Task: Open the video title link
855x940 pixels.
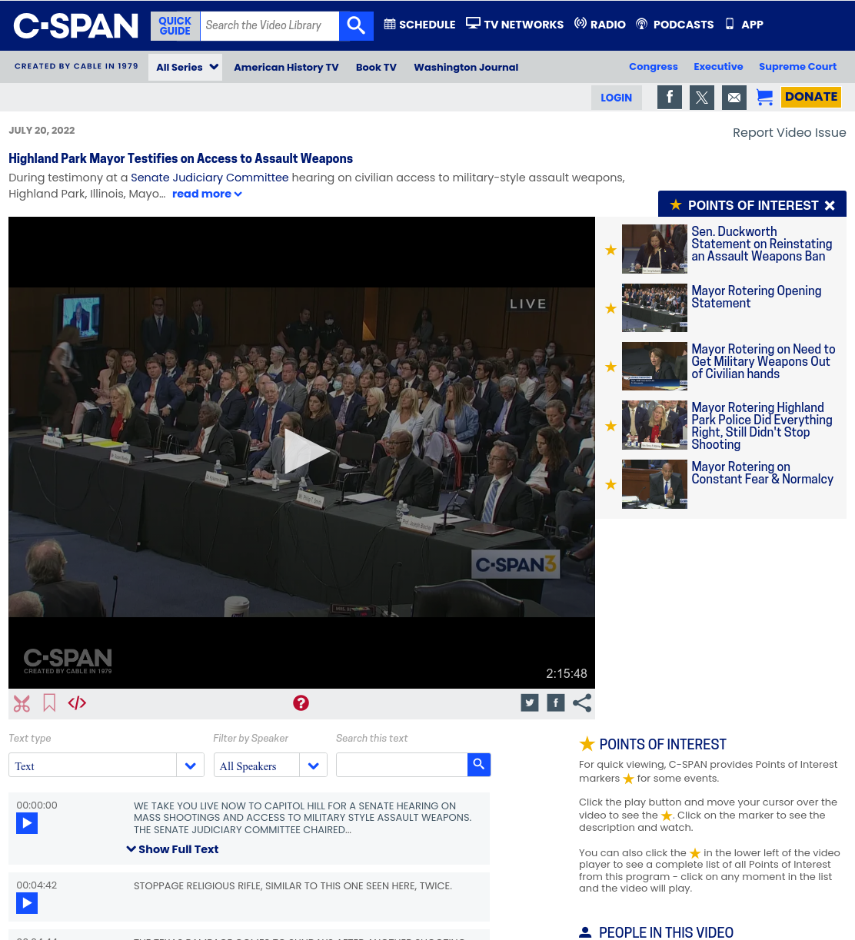Action: click(181, 158)
